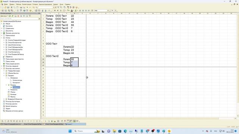The width and height of the screenshot is (239, 134).
Task: Open the Таблица menu
Action: (18, 4)
